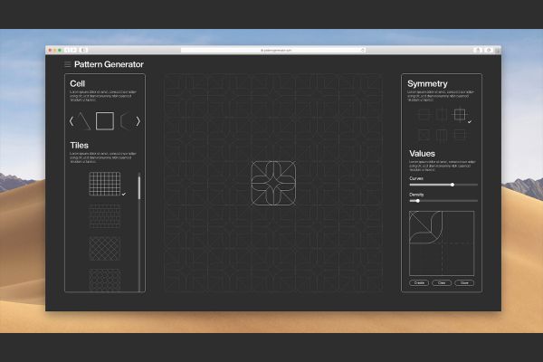Toggle the browser sidebar button
The width and height of the screenshot is (543, 362).
click(83, 51)
